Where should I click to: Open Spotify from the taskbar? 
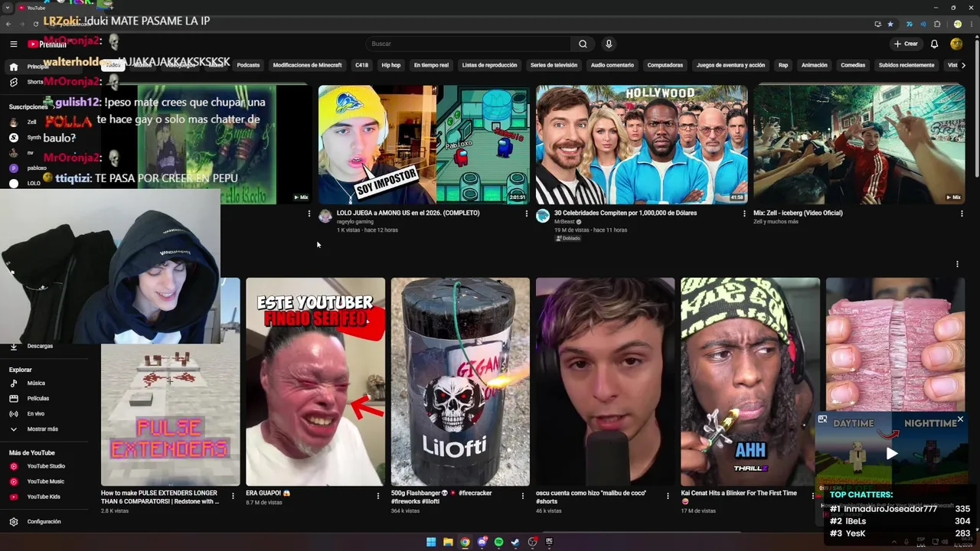(498, 542)
